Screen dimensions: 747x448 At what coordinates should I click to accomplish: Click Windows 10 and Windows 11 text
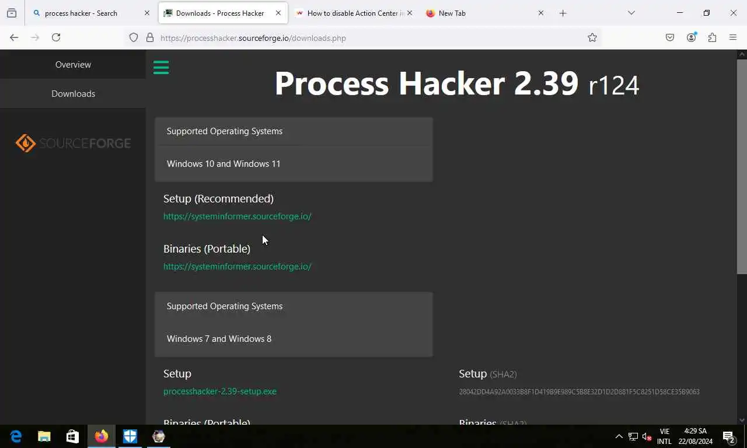tap(224, 163)
